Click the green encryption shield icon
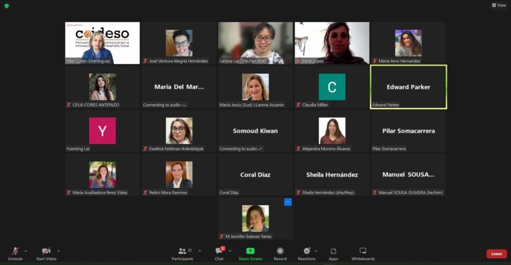This screenshot has height=265, width=511. pyautogui.click(x=6, y=5)
